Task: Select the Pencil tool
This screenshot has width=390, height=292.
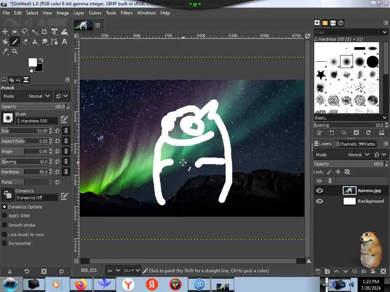Action: click(15, 42)
